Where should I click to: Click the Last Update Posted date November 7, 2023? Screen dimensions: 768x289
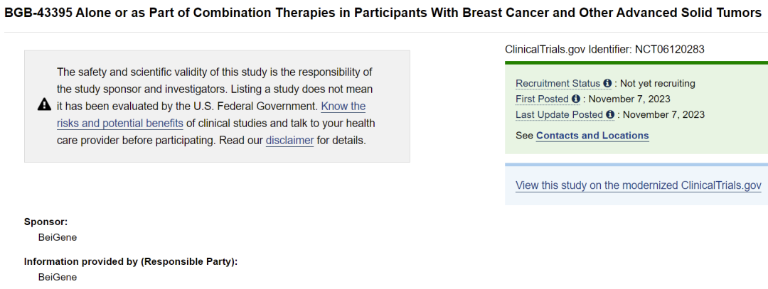click(x=663, y=115)
